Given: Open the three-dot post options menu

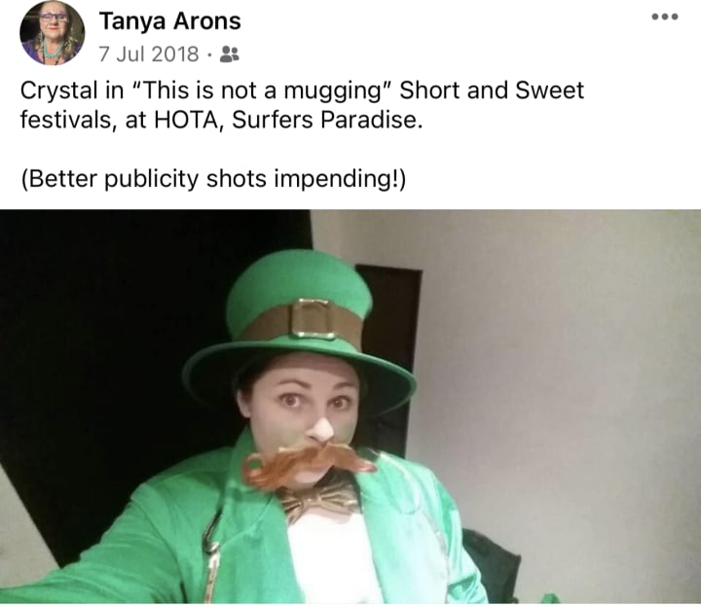Looking at the screenshot, I should click(665, 17).
